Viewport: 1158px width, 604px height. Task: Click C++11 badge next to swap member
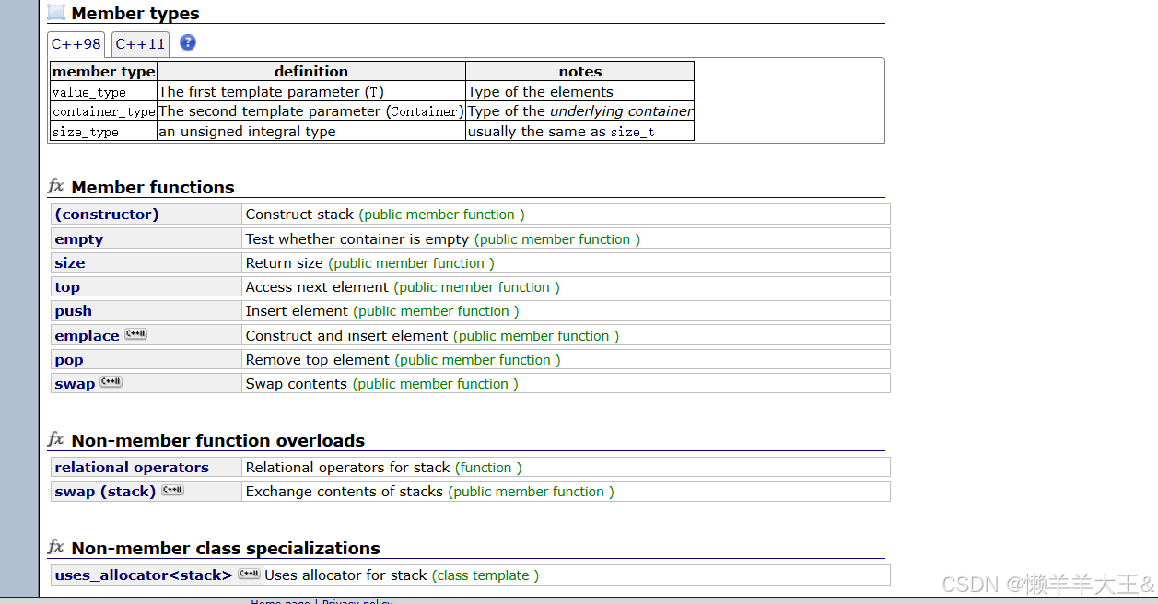tap(111, 382)
